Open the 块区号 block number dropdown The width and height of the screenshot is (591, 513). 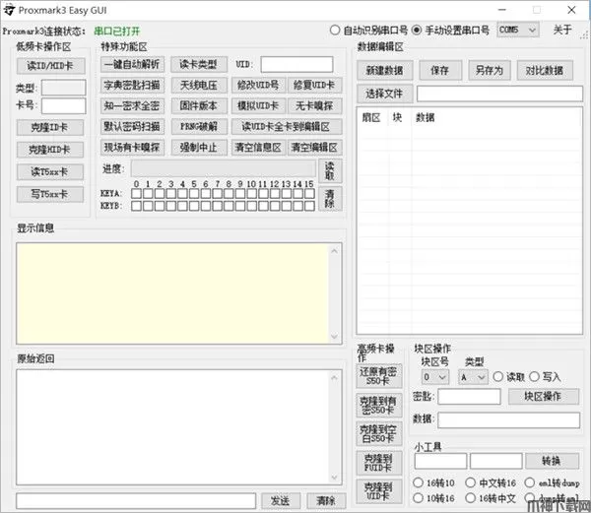click(435, 377)
